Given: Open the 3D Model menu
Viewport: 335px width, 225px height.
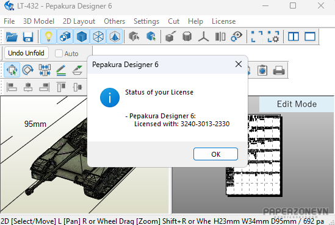Looking at the screenshot, I should click(x=38, y=21).
